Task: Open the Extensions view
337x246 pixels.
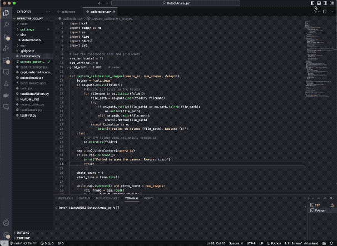Action: click(x=6, y=61)
